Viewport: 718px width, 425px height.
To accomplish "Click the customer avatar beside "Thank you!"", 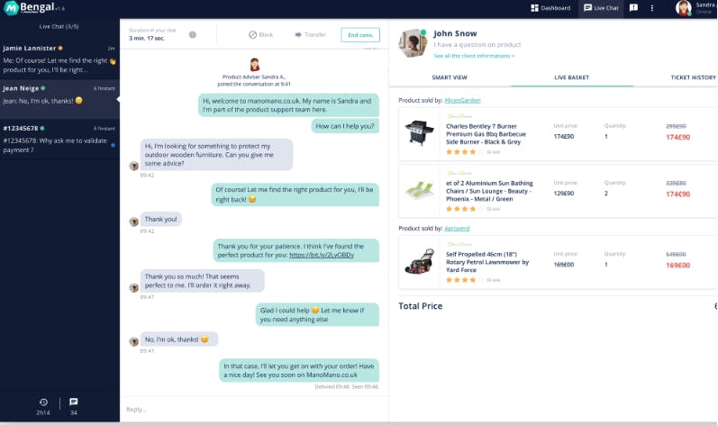I will (133, 222).
